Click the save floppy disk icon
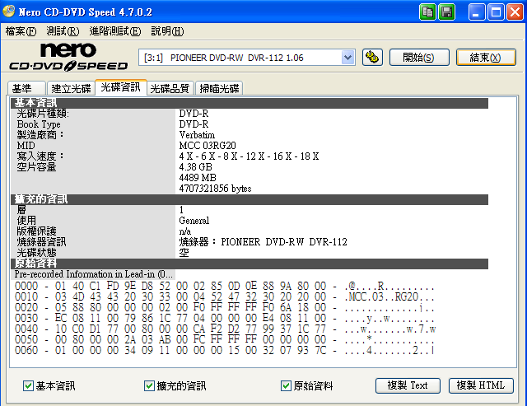Screen dimensions: 527x406 click(x=446, y=12)
